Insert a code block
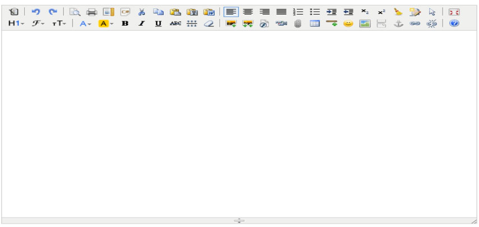Screen dimensions: 479x227 point(125,12)
